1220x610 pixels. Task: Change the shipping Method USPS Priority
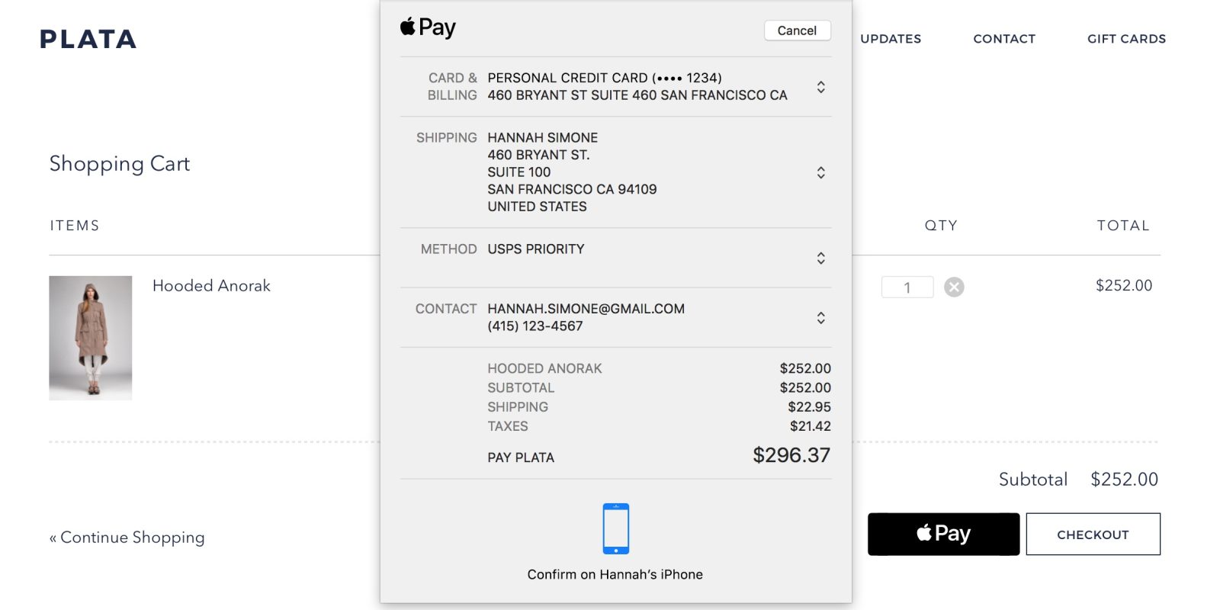(x=821, y=258)
